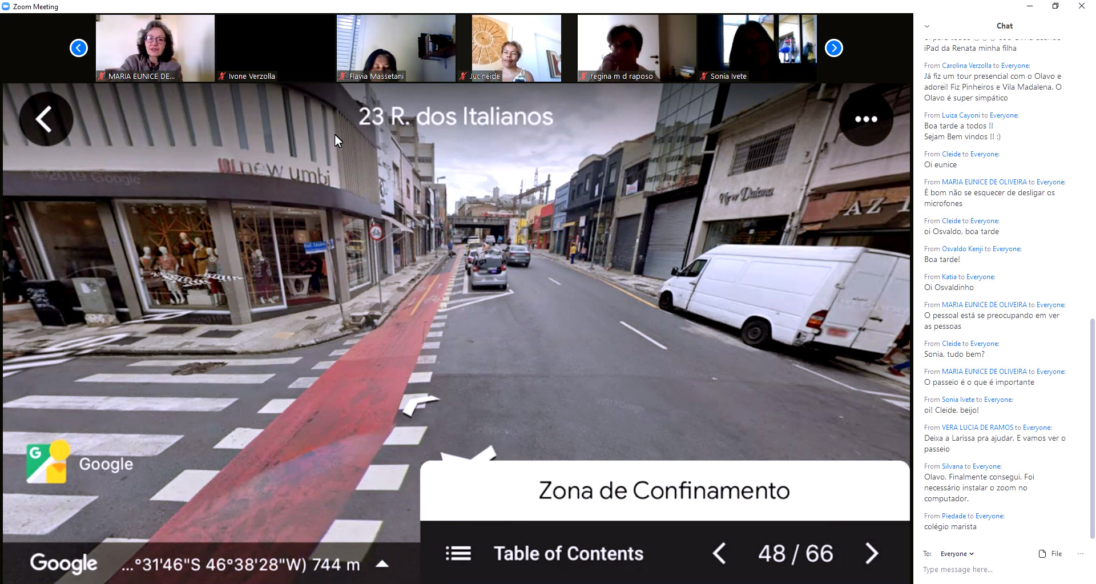
Task: Collapse the Chat panel chevron
Action: point(927,26)
